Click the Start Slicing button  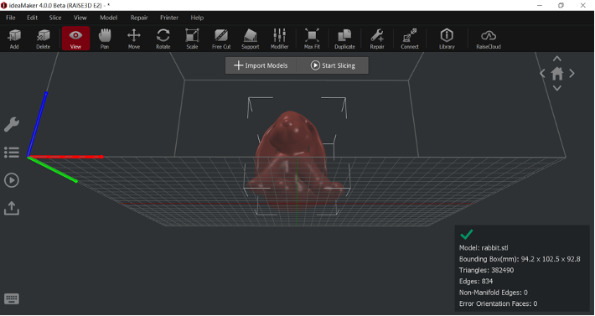[333, 65]
